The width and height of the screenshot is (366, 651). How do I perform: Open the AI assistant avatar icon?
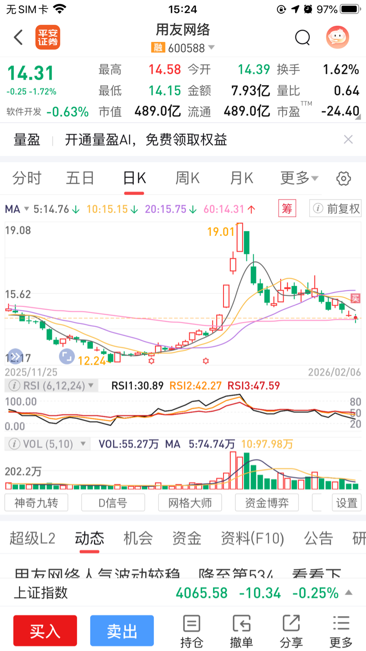click(x=337, y=37)
